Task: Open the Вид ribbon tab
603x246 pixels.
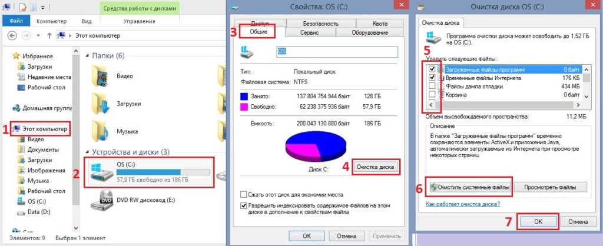Action: 87,22
